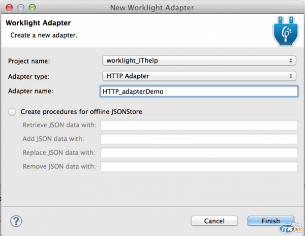This screenshot has width=305, height=236.
Task: Enable Create procedures for offline JSONStore
Action: click(12, 112)
